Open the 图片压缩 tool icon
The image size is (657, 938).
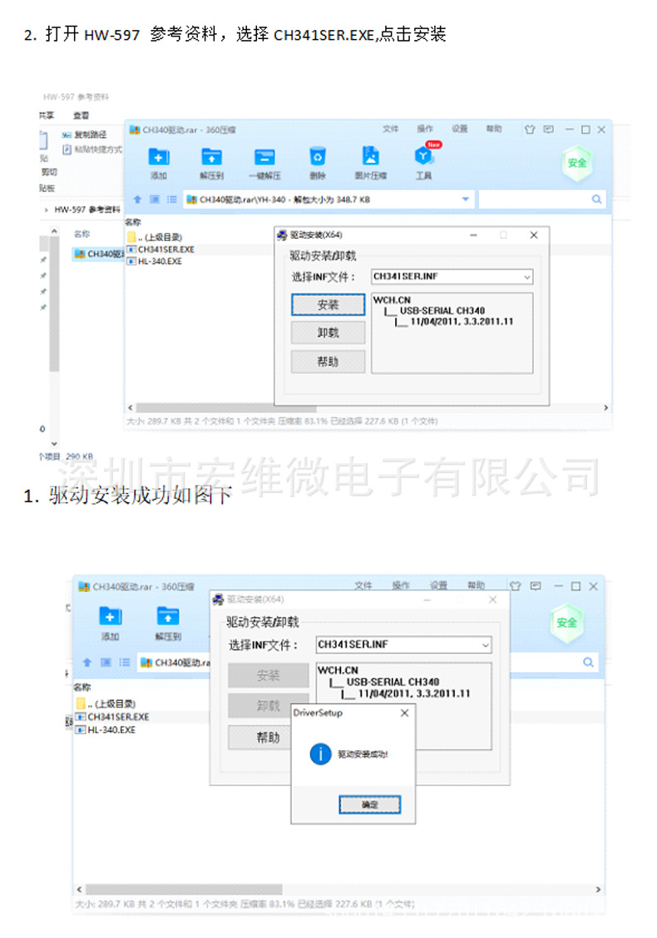coord(370,156)
